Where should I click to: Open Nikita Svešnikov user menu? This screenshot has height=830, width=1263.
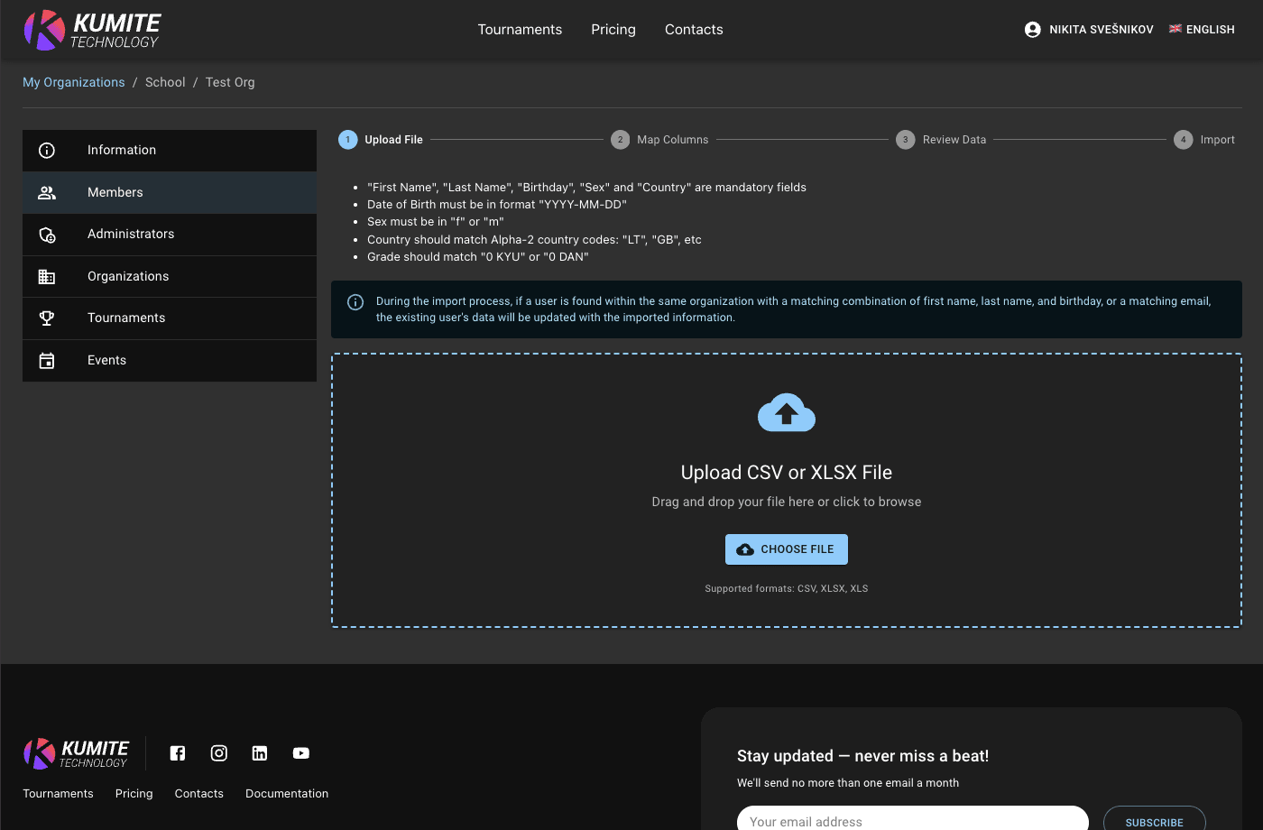click(x=1101, y=30)
